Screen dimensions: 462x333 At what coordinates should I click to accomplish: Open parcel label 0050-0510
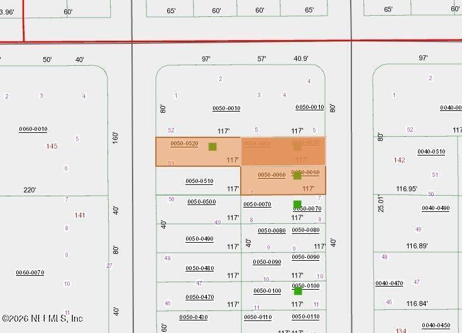(x=199, y=181)
